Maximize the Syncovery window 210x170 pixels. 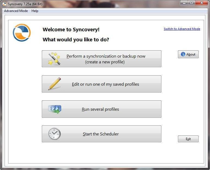[192, 3]
